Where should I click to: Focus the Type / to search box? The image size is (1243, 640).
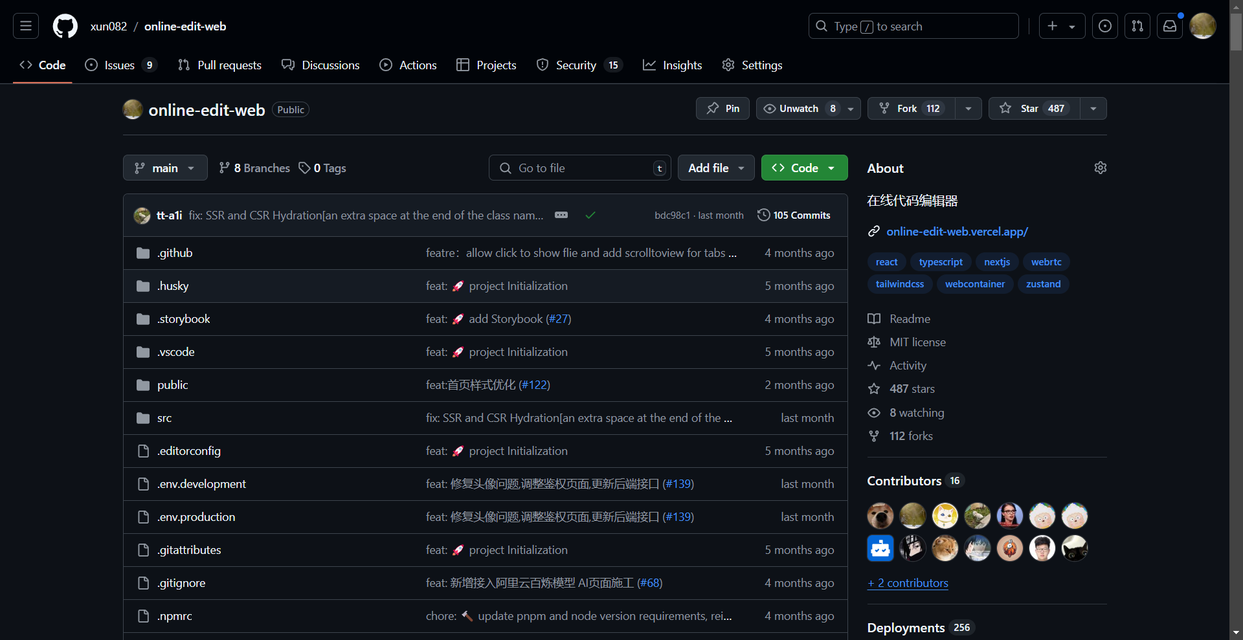point(913,26)
